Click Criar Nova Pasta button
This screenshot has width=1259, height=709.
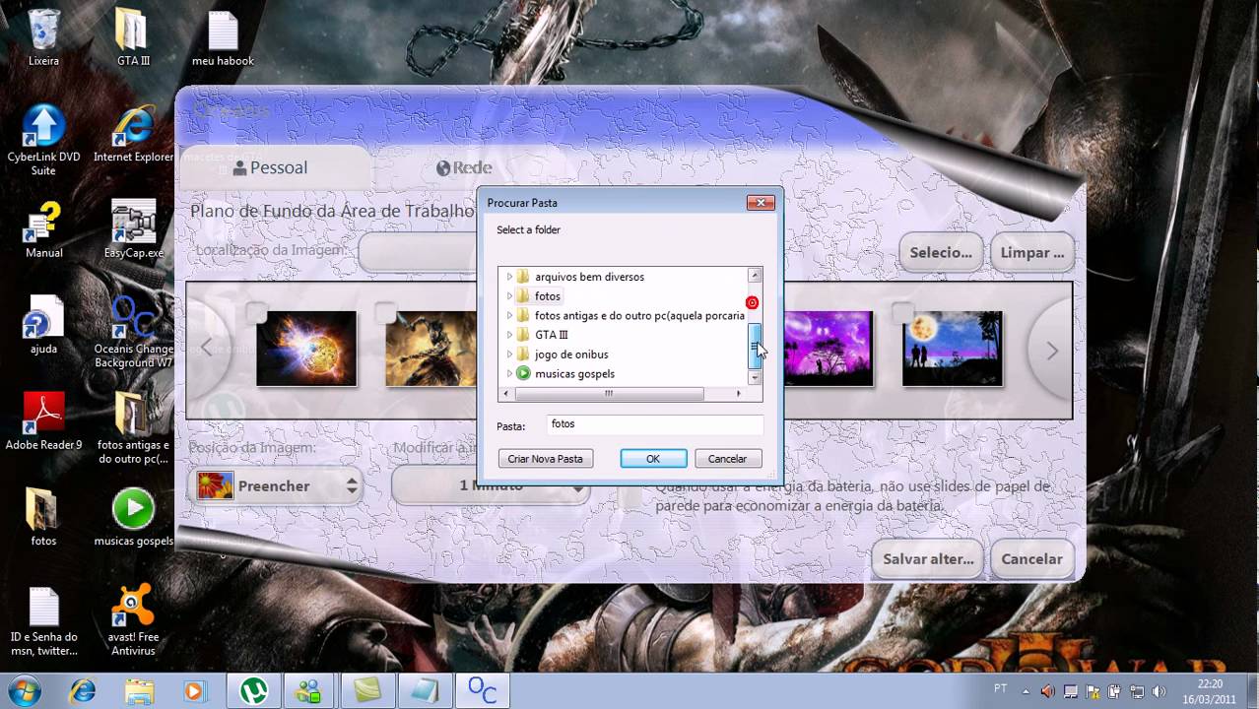(545, 459)
